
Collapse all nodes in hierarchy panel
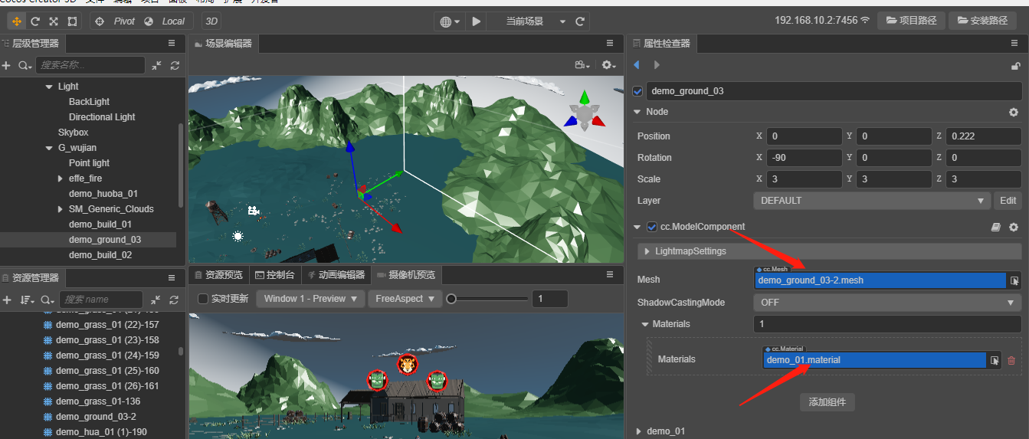click(x=156, y=66)
